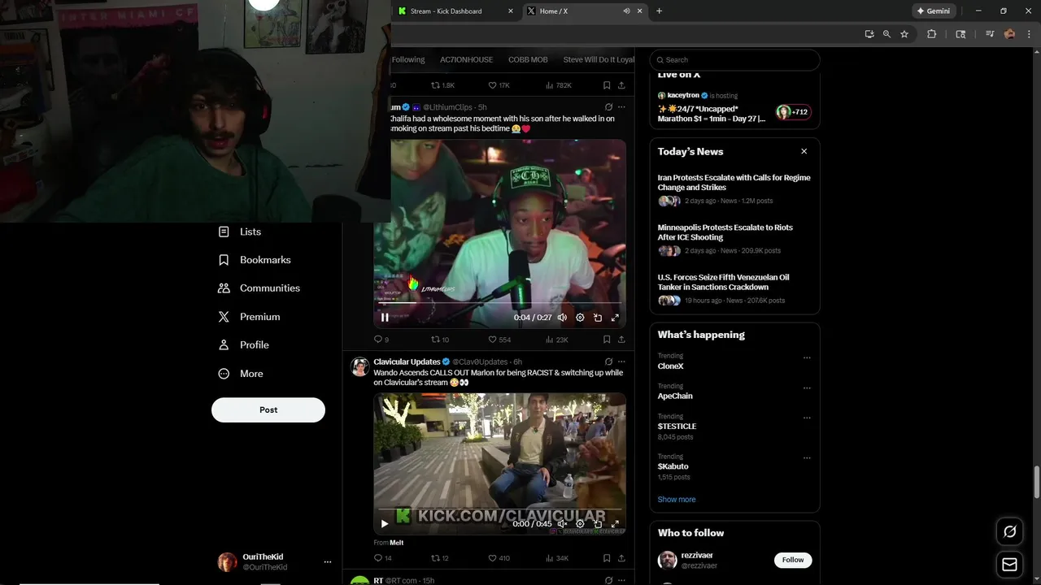This screenshot has height=585, width=1041.
Task: Reply to Clavicular Updates post with 14 replies
Action: click(382, 558)
